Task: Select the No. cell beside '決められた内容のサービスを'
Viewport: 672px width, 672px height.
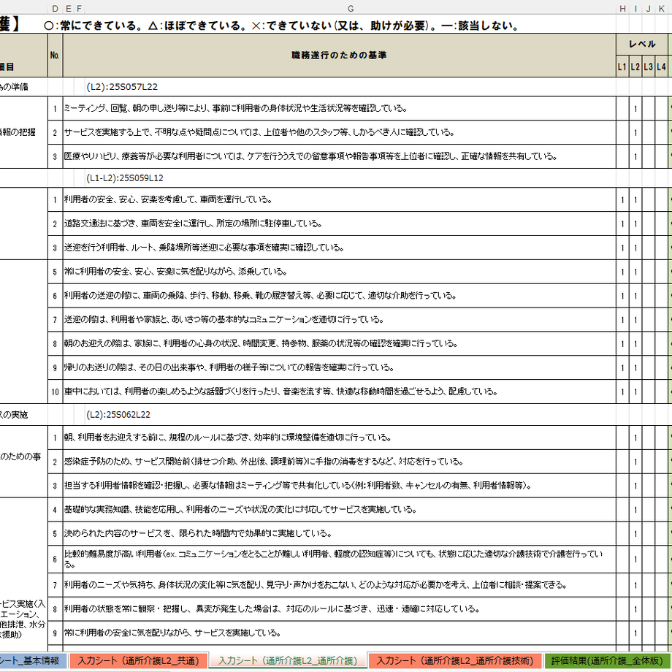Action: 55,534
